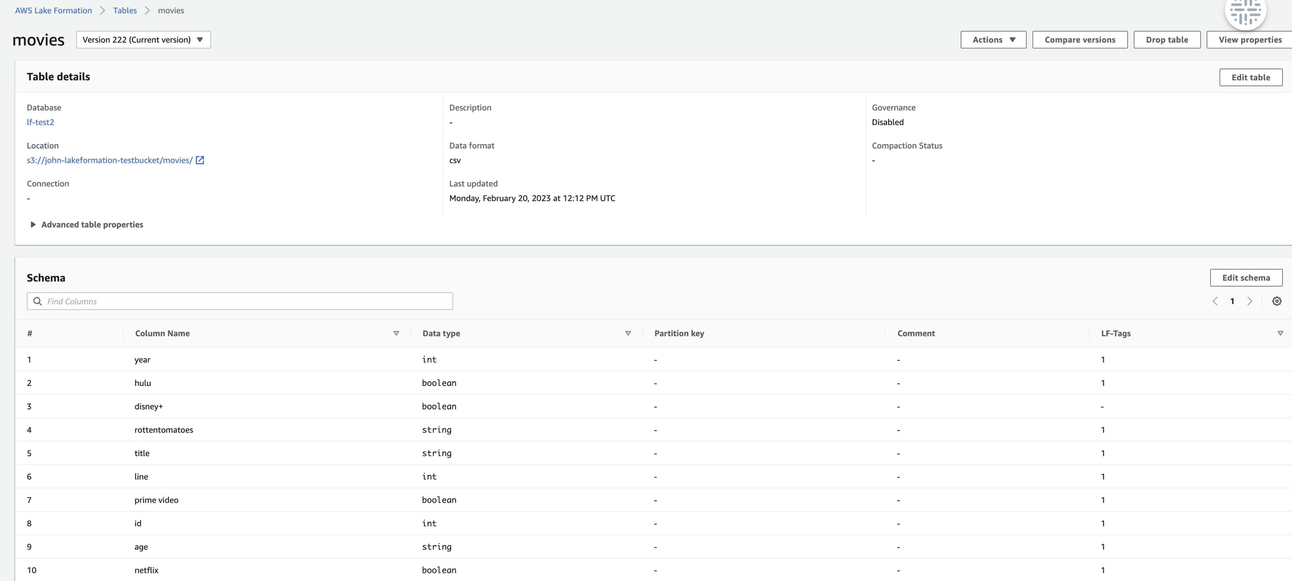Screen dimensions: 1292x581
Task: Select the 'line' column name
Action: [141, 477]
